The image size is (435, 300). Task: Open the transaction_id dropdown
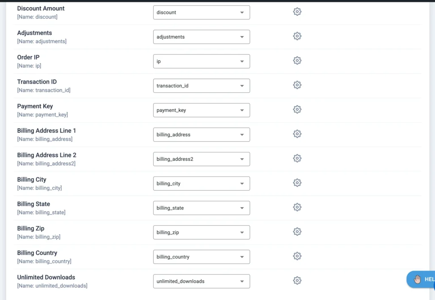[x=201, y=85]
